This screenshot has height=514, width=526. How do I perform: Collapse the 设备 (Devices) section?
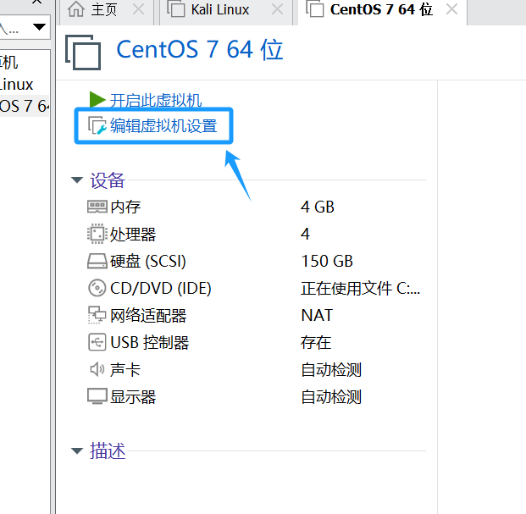point(77,180)
